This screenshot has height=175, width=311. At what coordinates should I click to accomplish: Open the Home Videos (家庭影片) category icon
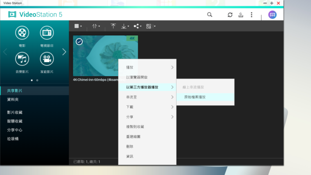click(47, 59)
